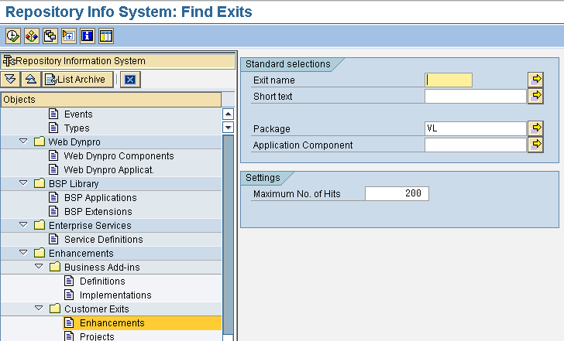Select Implementations under Business Add-ins

pos(115,295)
